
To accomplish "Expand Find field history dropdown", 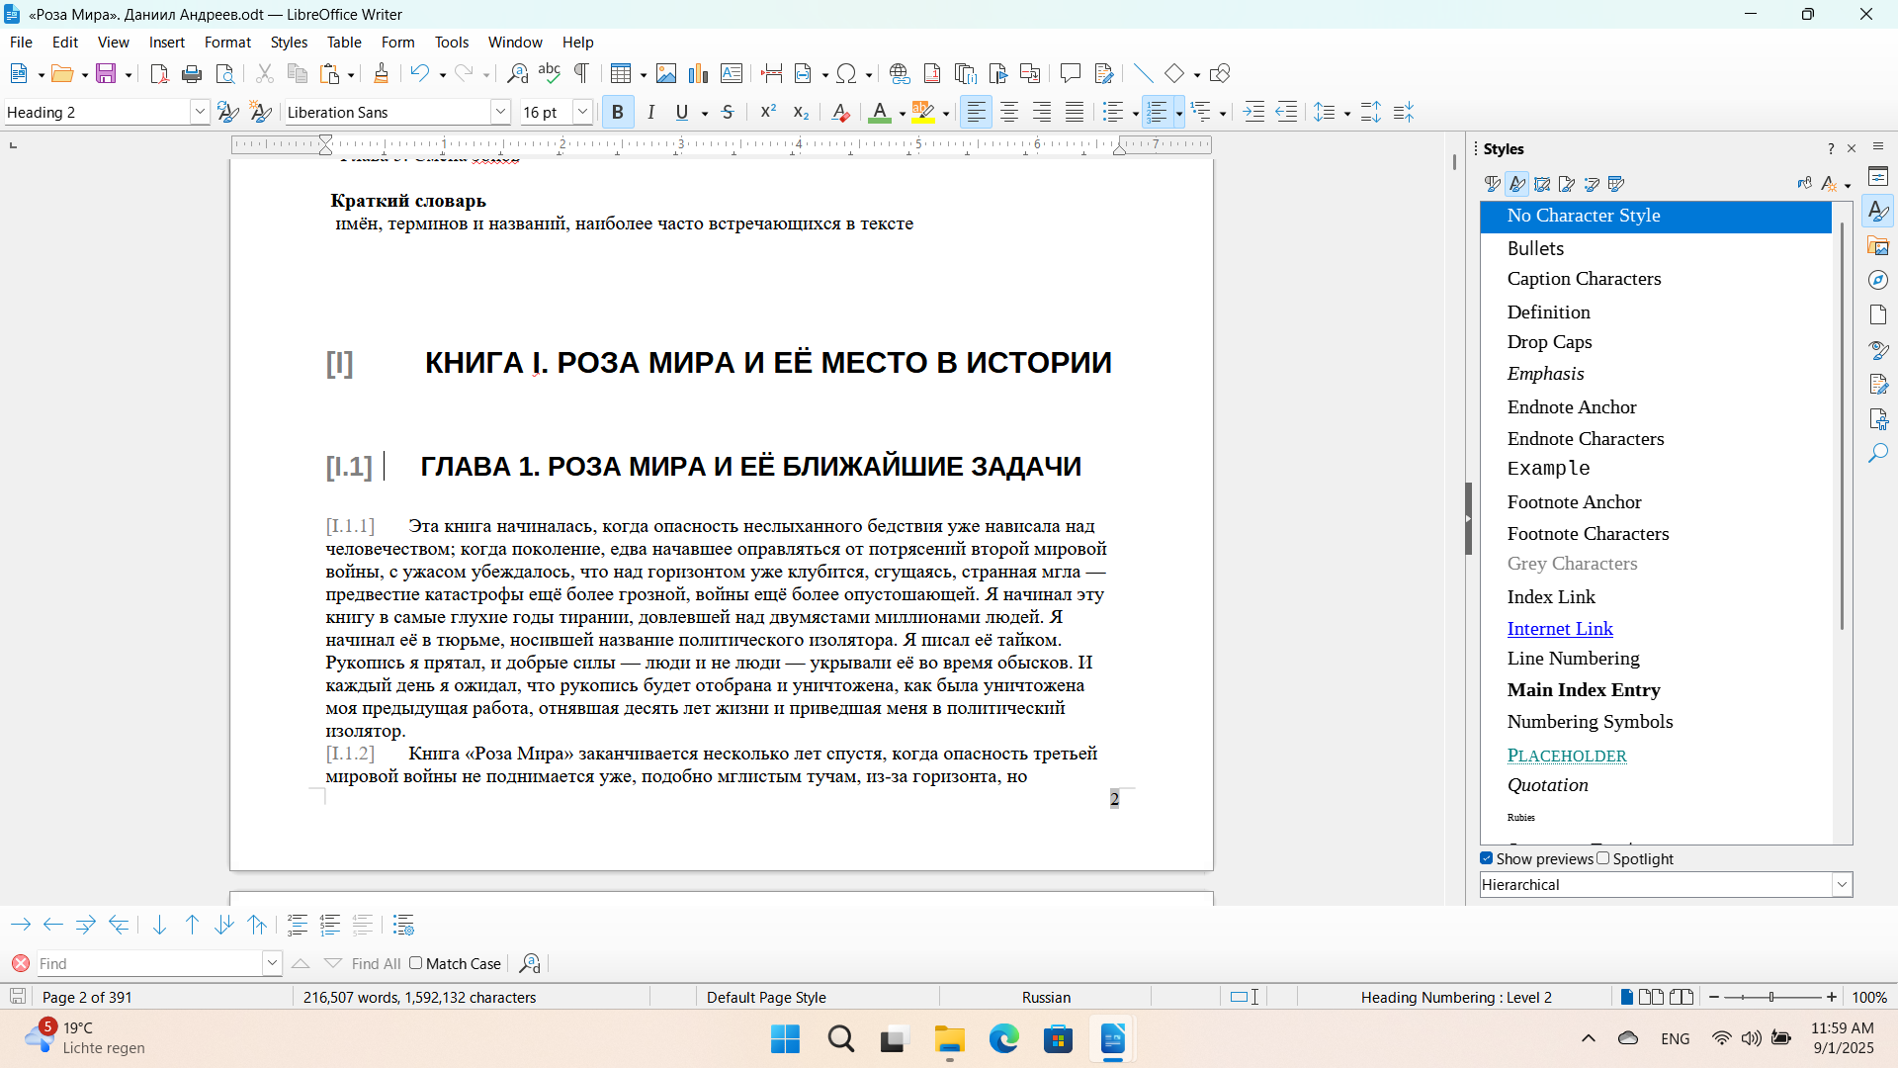I will (272, 963).
